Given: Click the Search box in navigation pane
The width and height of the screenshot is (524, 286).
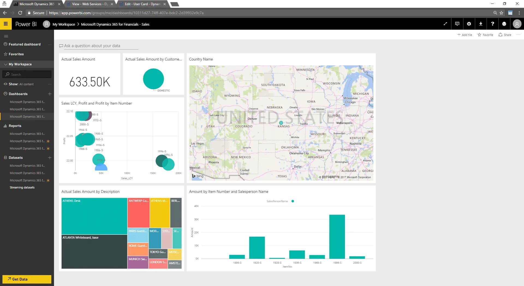Looking at the screenshot, I should pyautogui.click(x=27, y=74).
